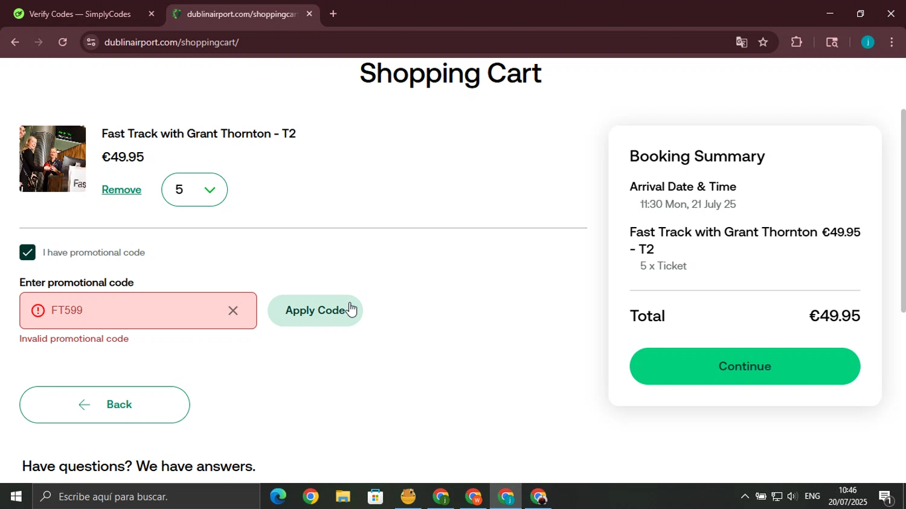Open the ticket quantity dropdown showing 5
Viewport: 906px width, 509px height.
(194, 190)
